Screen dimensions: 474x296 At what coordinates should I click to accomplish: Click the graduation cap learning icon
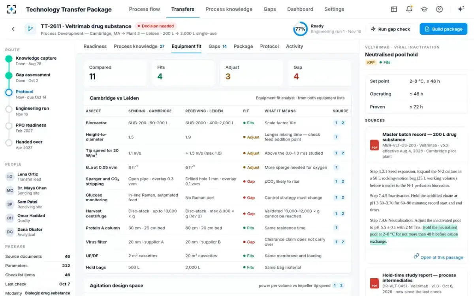point(424,9)
